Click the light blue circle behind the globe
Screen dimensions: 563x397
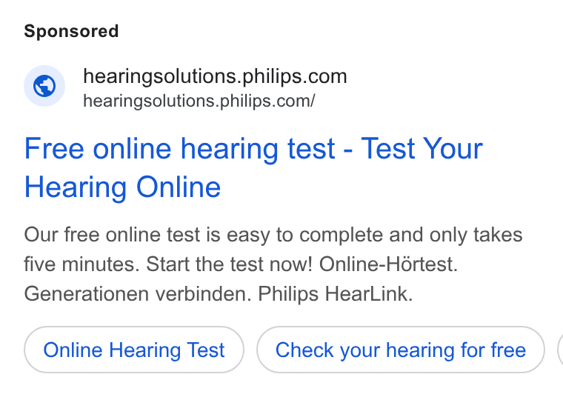44,86
